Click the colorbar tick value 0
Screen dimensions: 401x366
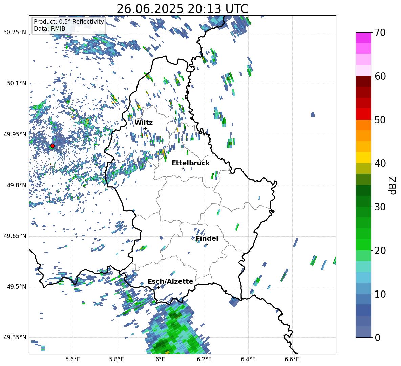[377, 337]
